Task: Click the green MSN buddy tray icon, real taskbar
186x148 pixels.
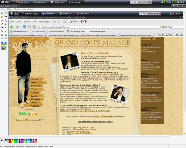Action: pos(162,2)
